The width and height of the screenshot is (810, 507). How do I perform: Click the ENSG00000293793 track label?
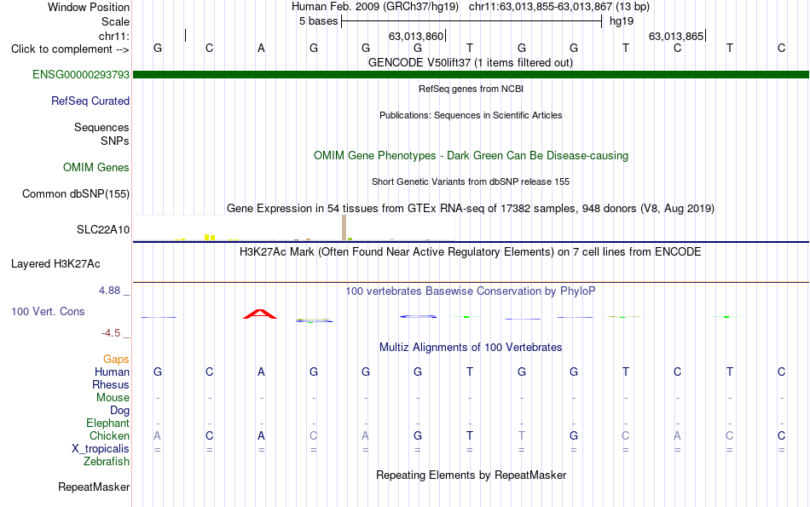click(x=81, y=74)
